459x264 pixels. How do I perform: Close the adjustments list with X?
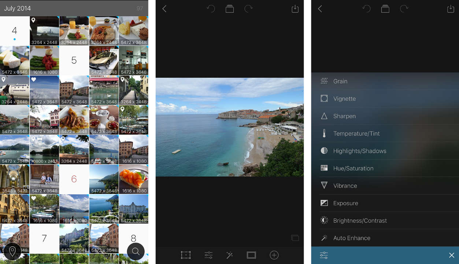(451, 256)
